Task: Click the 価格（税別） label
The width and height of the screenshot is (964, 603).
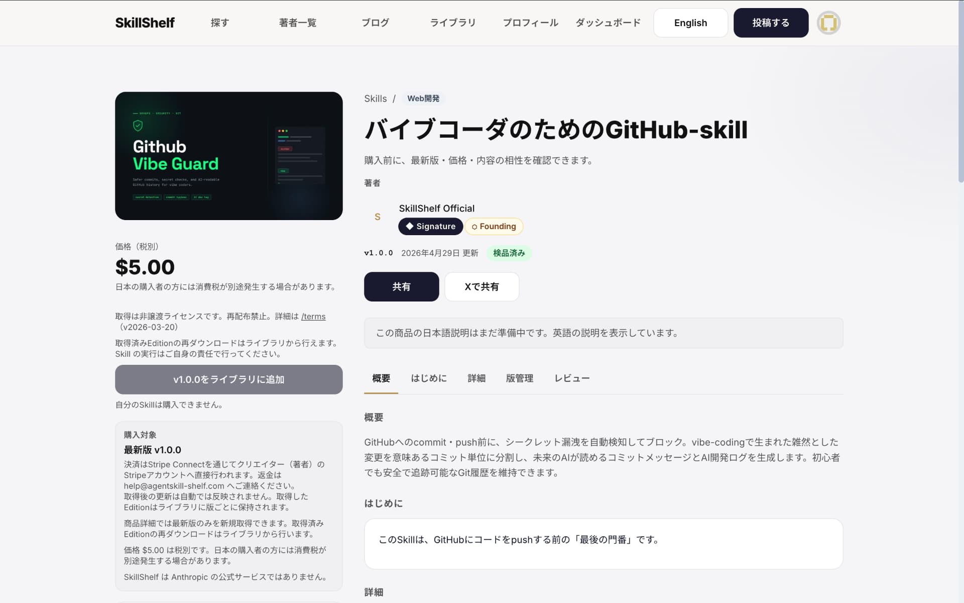Action: 137,246
